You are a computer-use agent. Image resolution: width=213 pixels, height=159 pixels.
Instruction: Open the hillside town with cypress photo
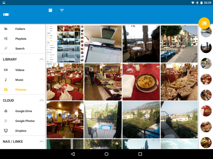(141, 120)
